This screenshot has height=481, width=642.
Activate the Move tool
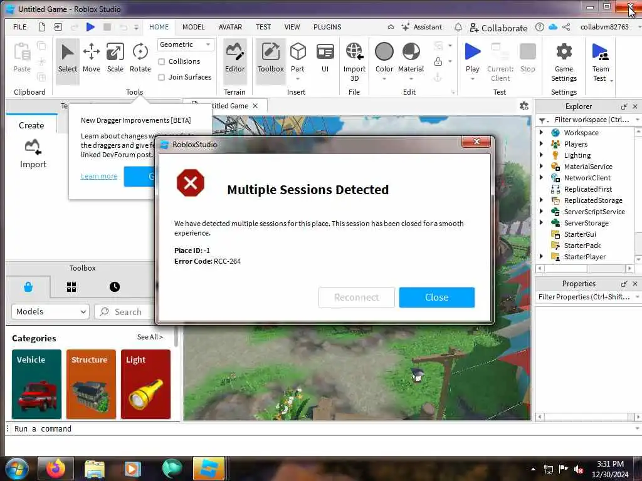point(92,58)
